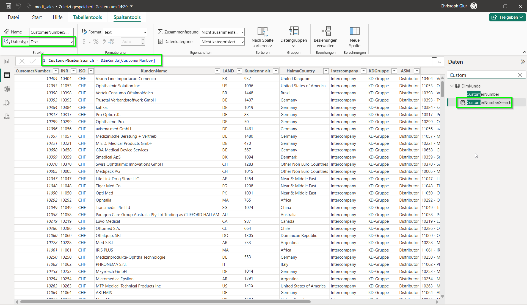Collapse the Daten pane with double chevron

click(523, 62)
